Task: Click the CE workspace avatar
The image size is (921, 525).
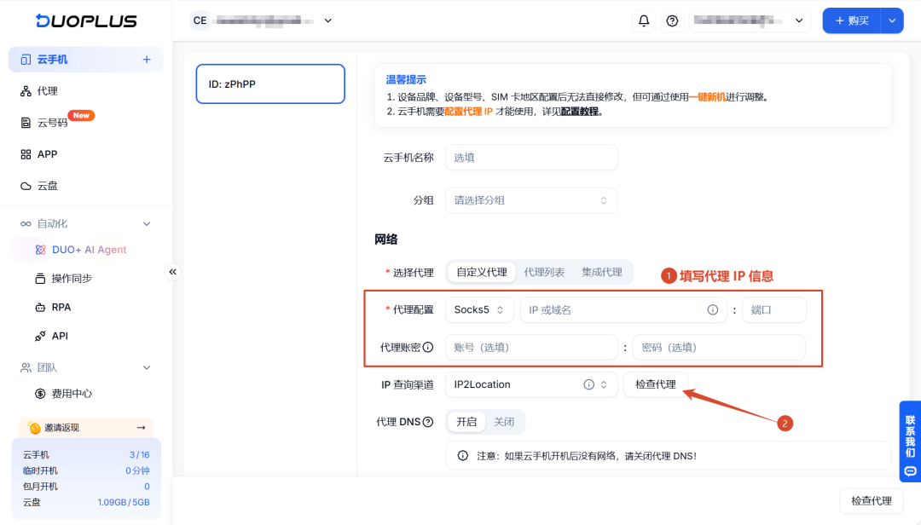Action: point(200,20)
